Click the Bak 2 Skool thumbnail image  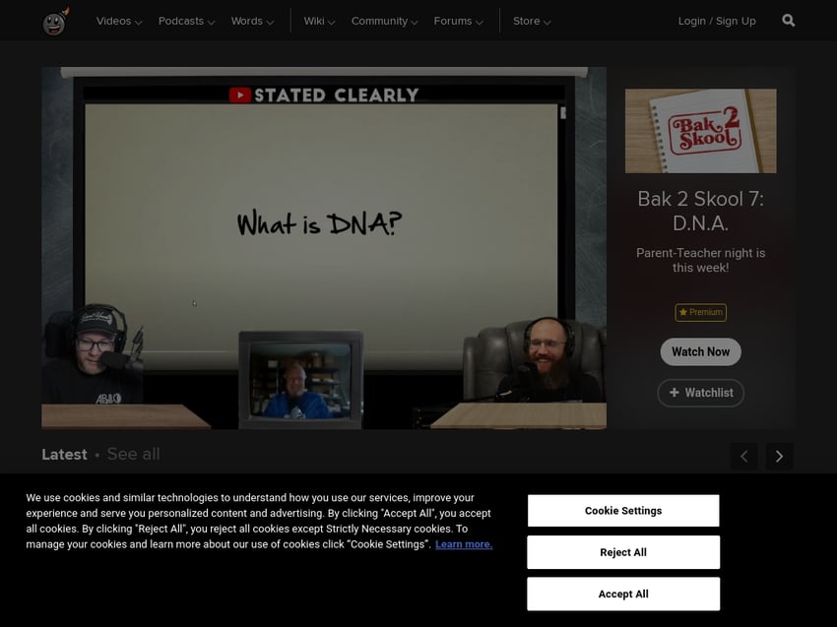pos(700,131)
